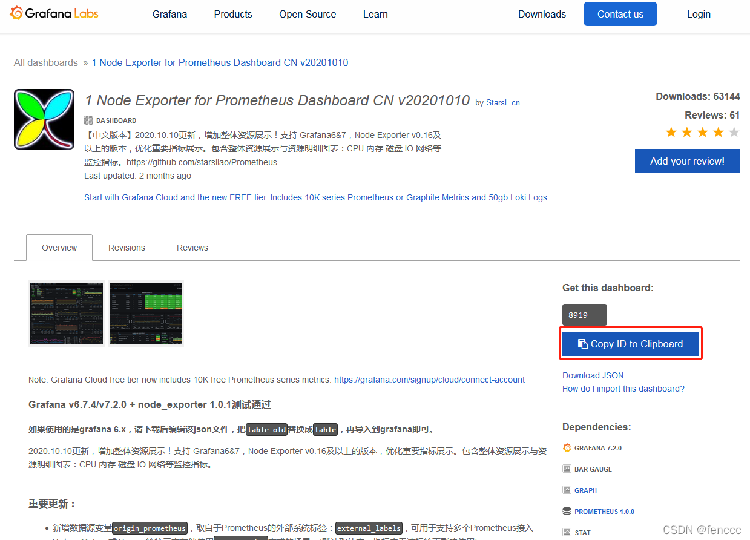The width and height of the screenshot is (750, 540).
Task: Click the Contact us button
Action: pos(620,14)
